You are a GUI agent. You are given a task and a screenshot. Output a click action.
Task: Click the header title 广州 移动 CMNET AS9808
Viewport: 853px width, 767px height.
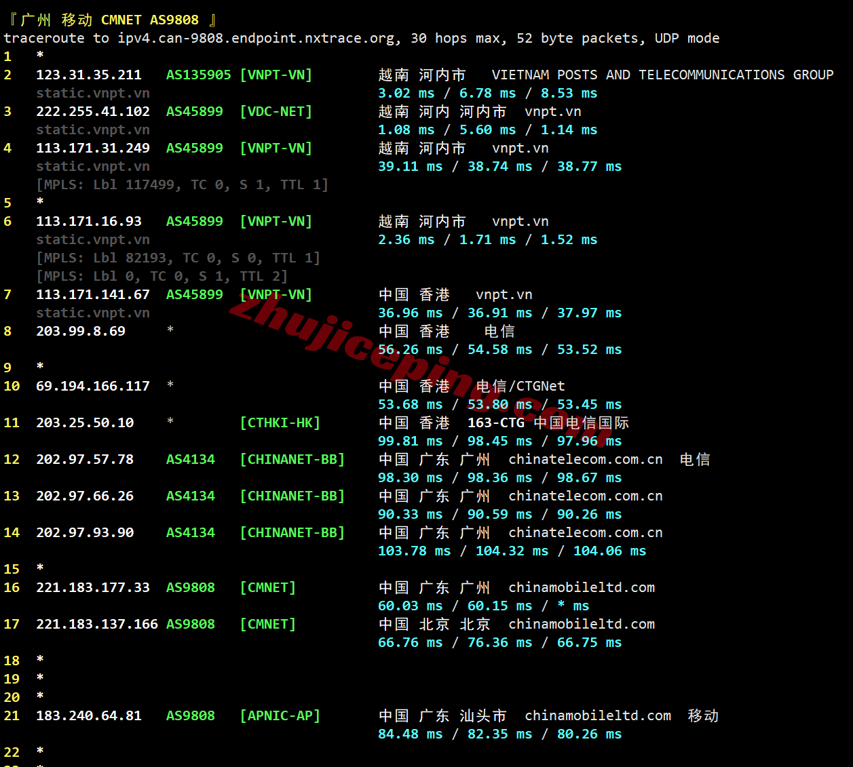coord(113,20)
